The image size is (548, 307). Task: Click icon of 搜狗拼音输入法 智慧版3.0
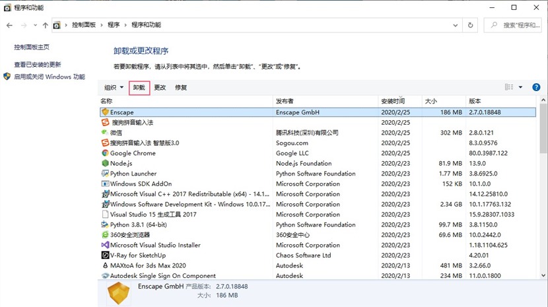[x=105, y=143]
